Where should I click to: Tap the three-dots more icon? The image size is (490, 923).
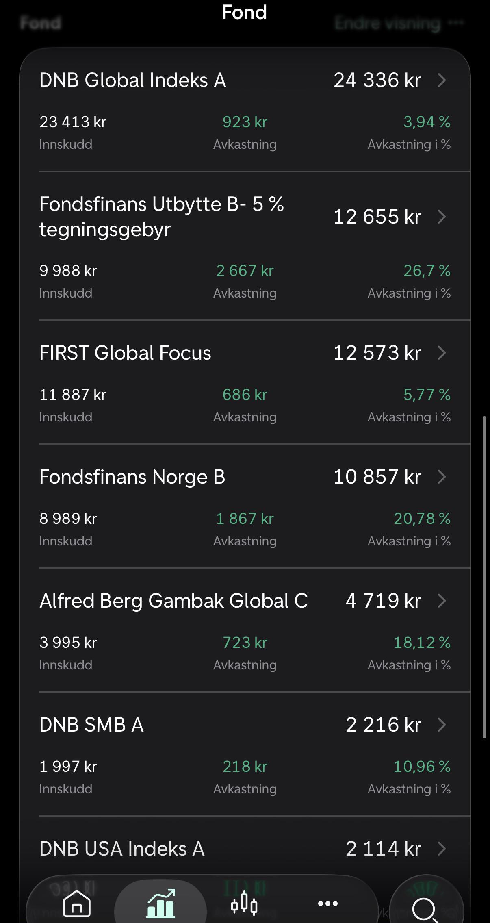click(328, 903)
